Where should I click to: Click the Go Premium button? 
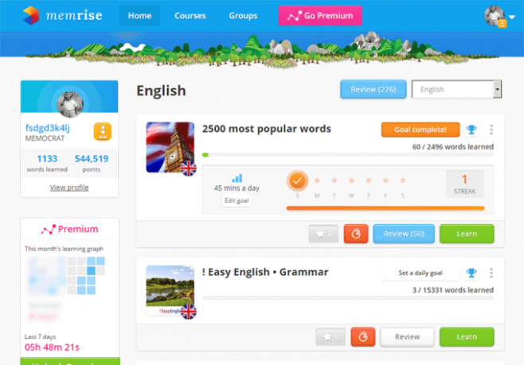tap(320, 16)
